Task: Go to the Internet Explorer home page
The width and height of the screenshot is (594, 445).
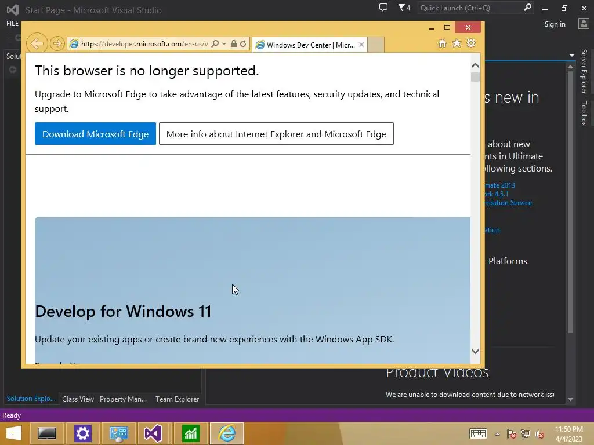Action: point(443,43)
